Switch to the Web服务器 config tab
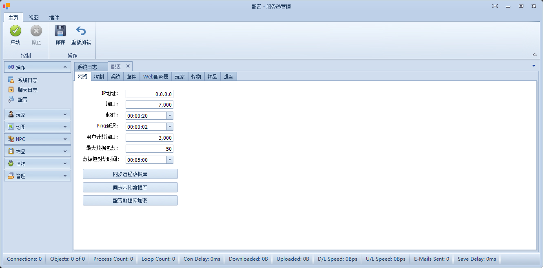The height and width of the screenshot is (268, 543). 155,77
